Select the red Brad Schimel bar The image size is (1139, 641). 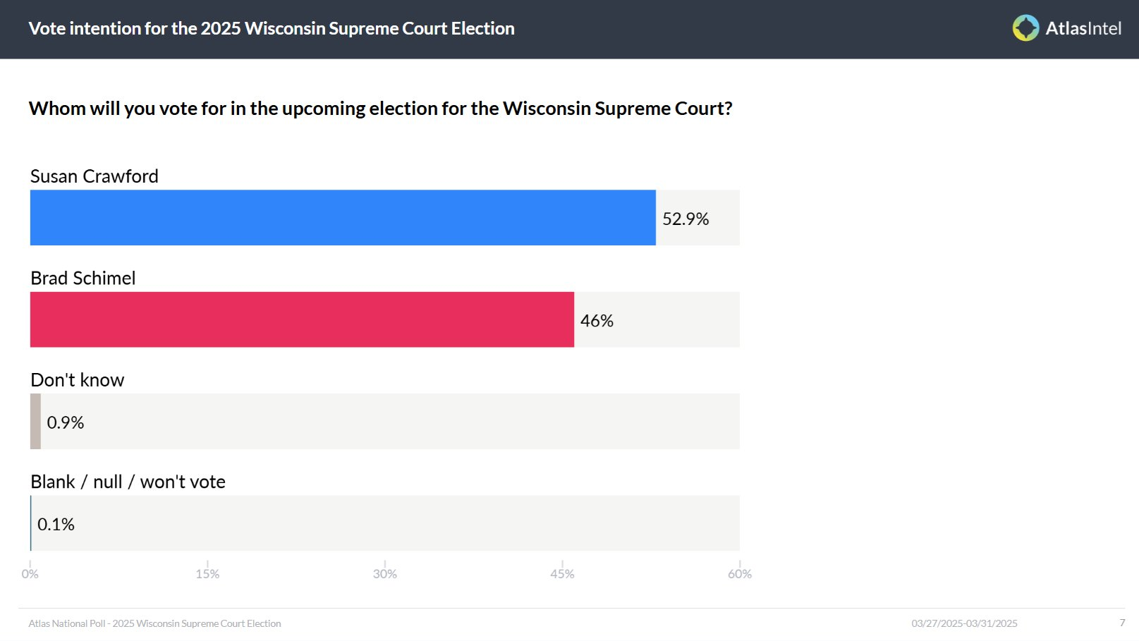tap(302, 319)
